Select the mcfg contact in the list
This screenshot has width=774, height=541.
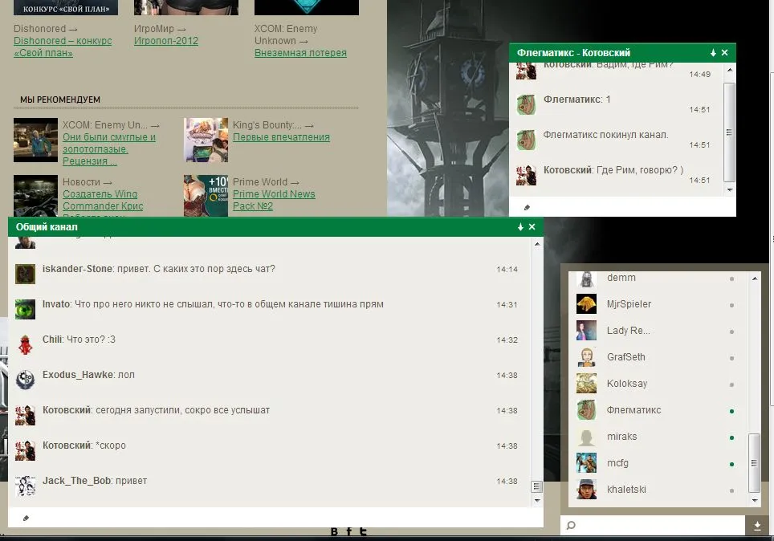(x=617, y=463)
